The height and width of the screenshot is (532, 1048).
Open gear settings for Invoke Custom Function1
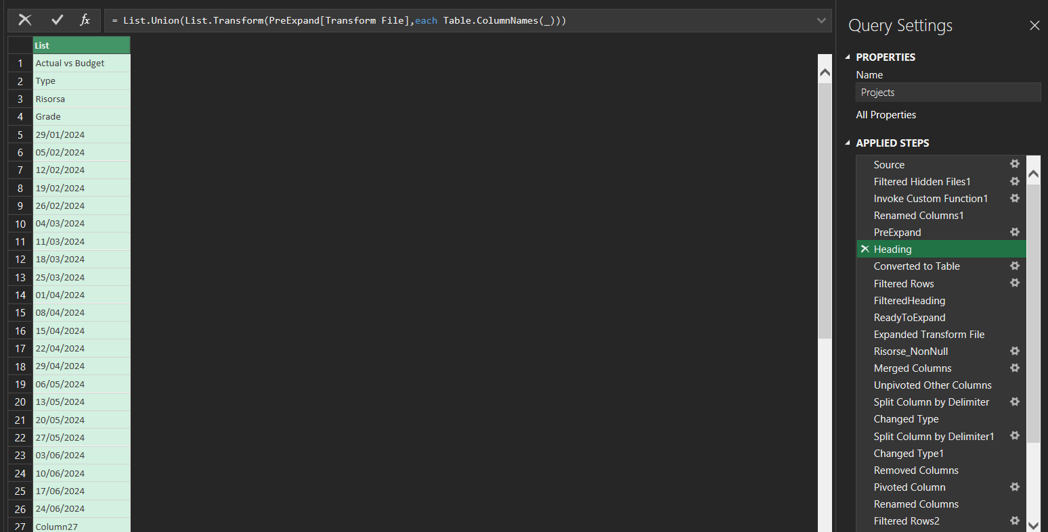pos(1015,198)
